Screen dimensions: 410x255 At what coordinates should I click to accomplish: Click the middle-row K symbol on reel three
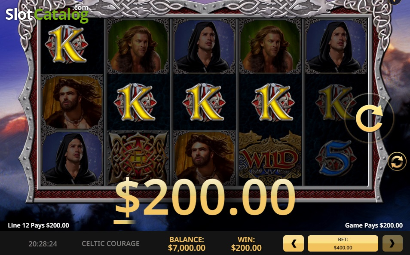tap(204, 103)
